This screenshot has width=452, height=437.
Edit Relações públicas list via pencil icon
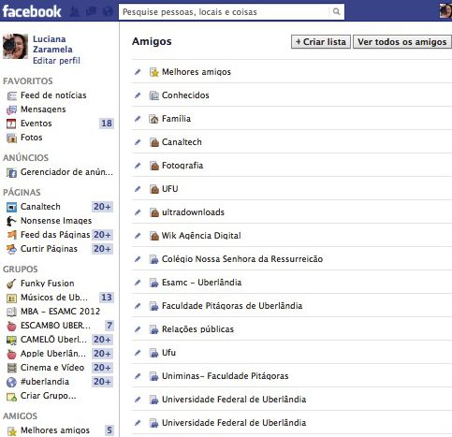coord(138,329)
